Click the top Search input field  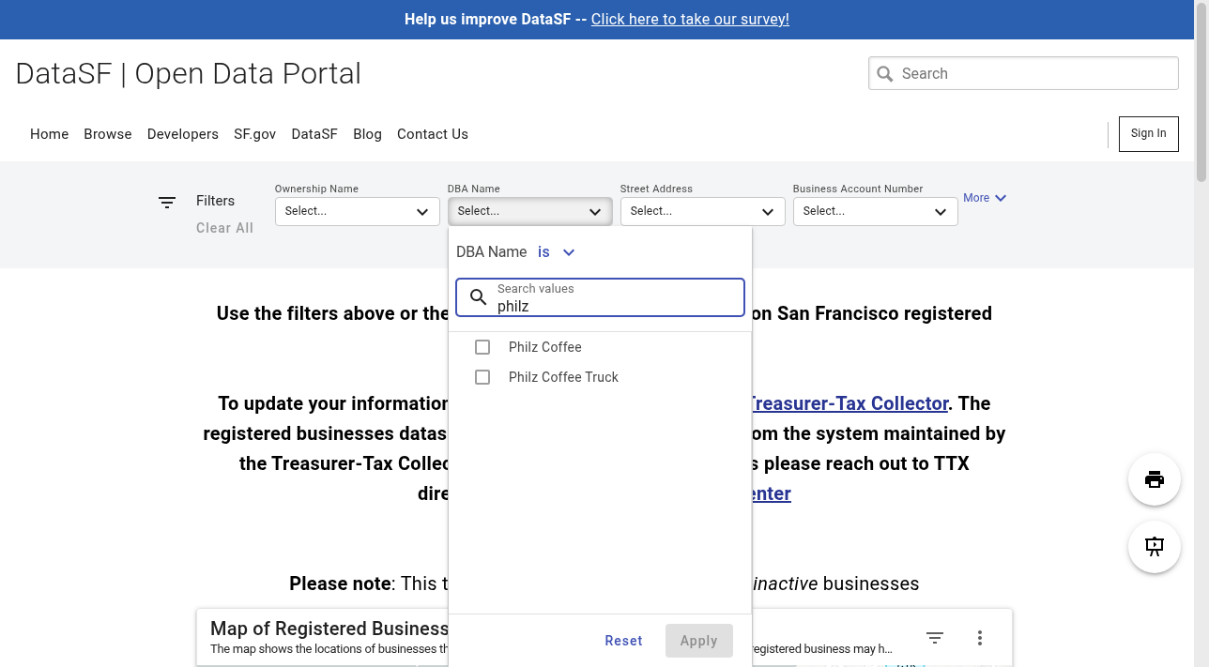coord(1023,73)
